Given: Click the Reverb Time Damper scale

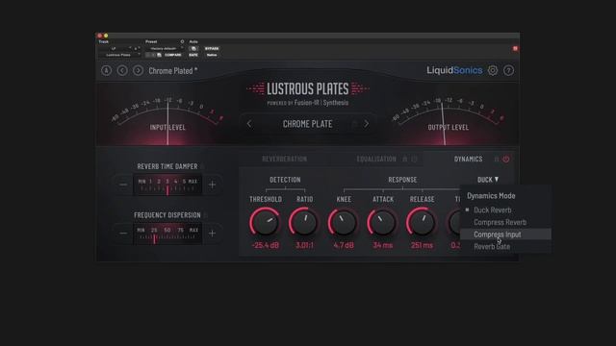Looking at the screenshot, I should 167,185.
